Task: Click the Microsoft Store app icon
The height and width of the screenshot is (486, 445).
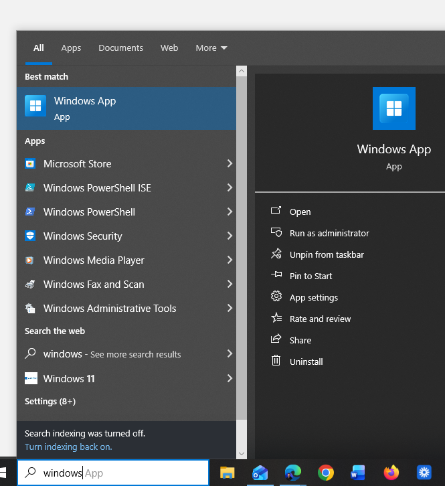Action: pyautogui.click(x=30, y=163)
